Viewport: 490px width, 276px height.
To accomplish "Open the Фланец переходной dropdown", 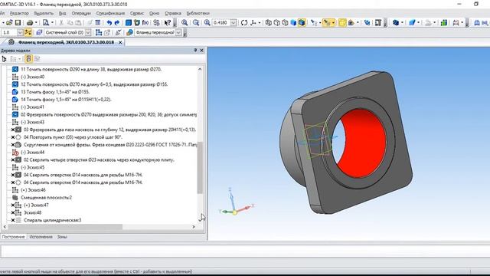I will tap(178, 32).
